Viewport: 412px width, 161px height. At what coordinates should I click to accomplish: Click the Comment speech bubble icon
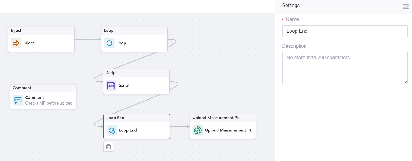pos(18,100)
